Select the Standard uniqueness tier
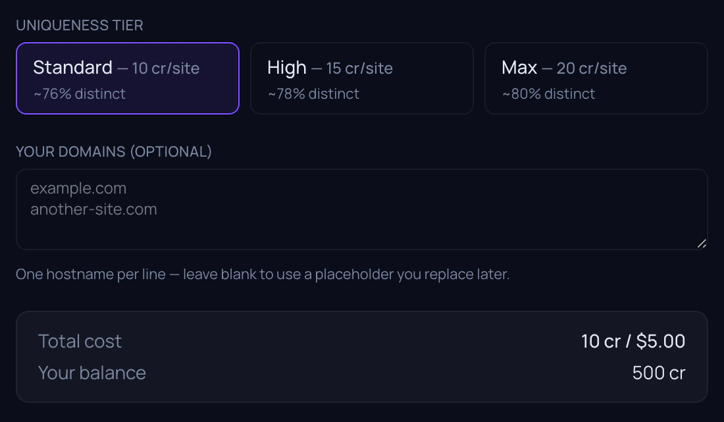Screen dimensions: 724x422 coord(128,78)
